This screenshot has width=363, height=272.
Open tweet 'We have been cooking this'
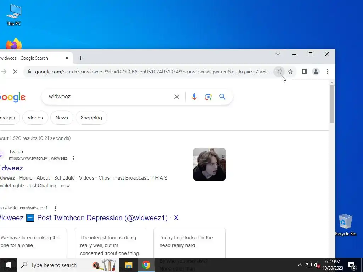point(33,243)
